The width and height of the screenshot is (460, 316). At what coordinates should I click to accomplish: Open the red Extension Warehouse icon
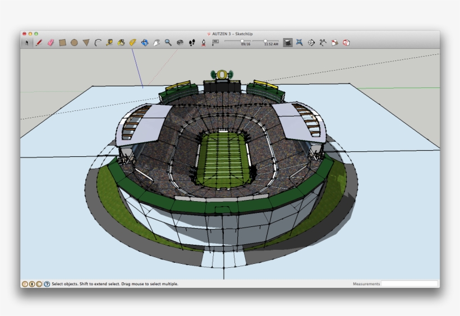tap(346, 43)
